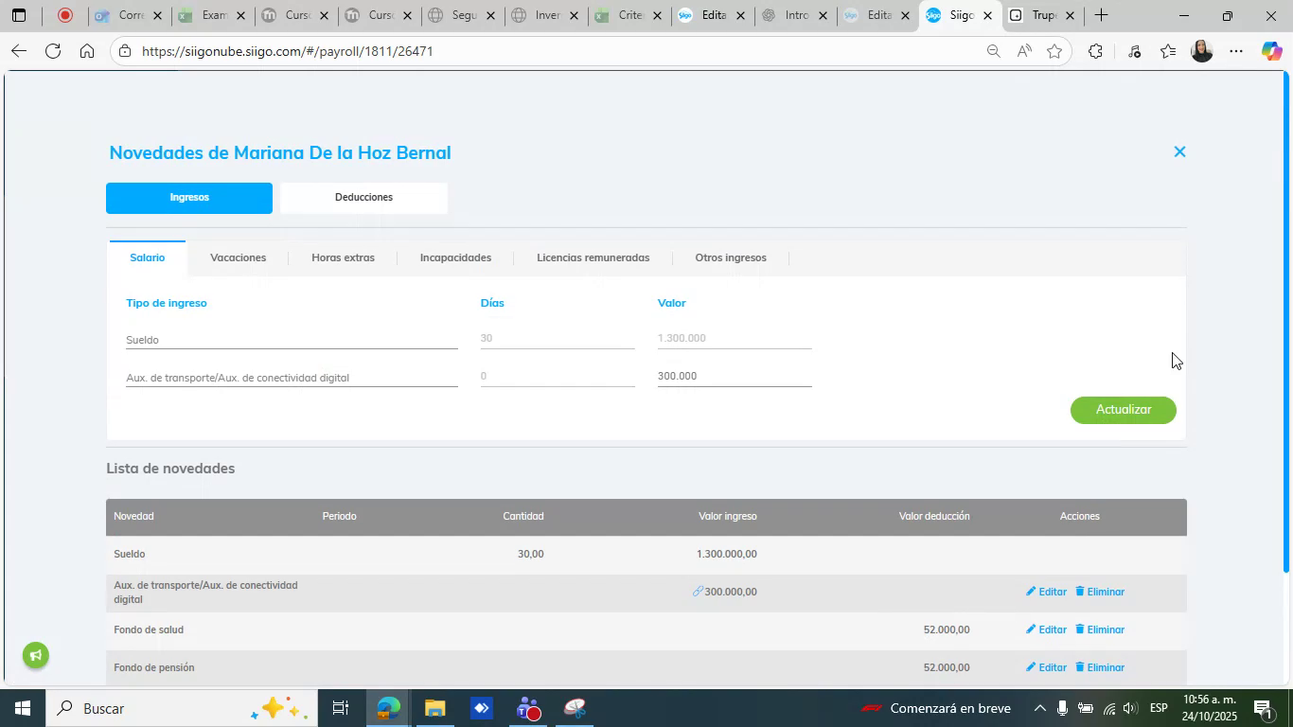Viewport: 1293px width, 727px height.
Task: Switch to the Trup browser tab
Action: [1041, 15]
